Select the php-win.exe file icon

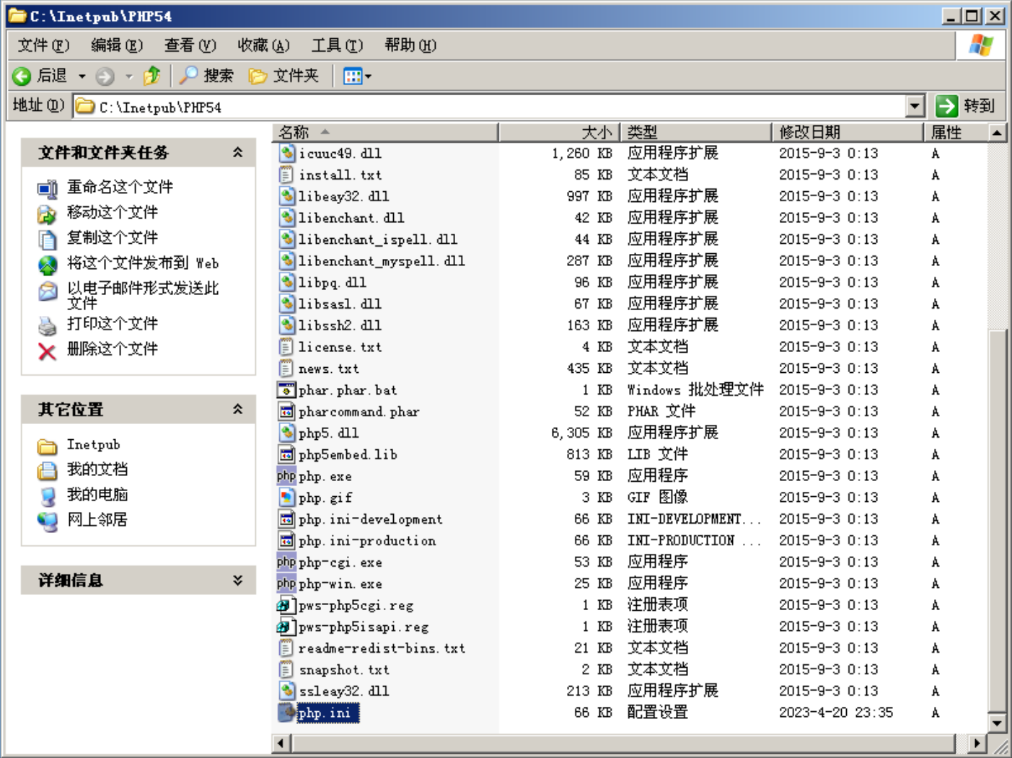click(286, 583)
